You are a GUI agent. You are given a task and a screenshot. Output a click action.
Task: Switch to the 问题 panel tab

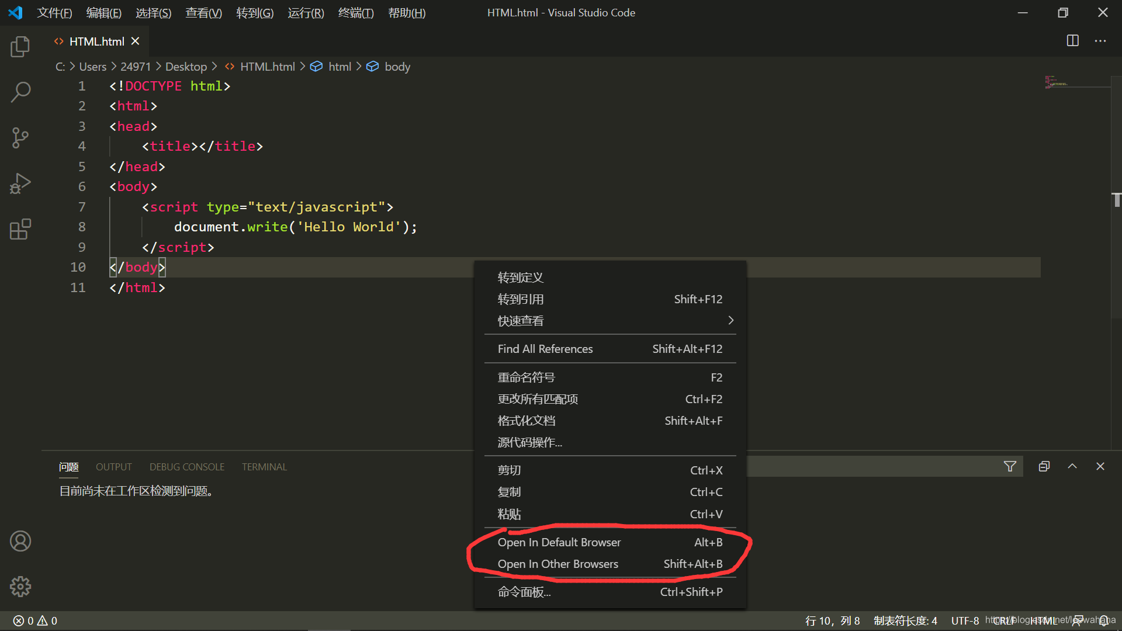click(x=68, y=467)
